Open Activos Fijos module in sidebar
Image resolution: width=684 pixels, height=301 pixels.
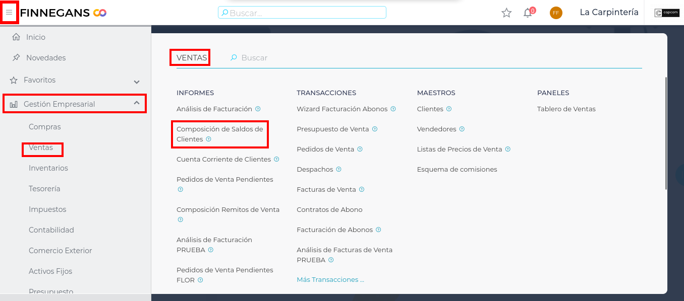coord(50,271)
